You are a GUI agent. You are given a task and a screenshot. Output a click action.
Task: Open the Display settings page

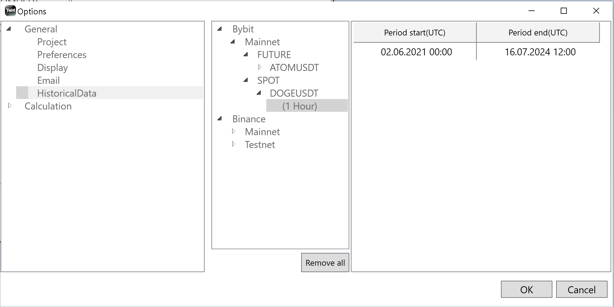(x=52, y=68)
